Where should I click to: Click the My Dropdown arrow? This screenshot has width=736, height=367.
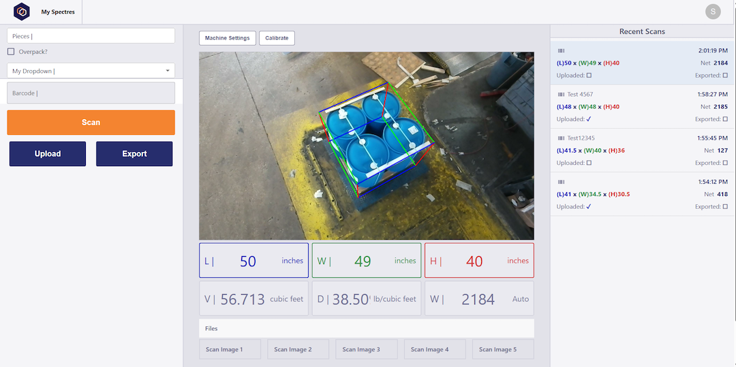pyautogui.click(x=168, y=71)
